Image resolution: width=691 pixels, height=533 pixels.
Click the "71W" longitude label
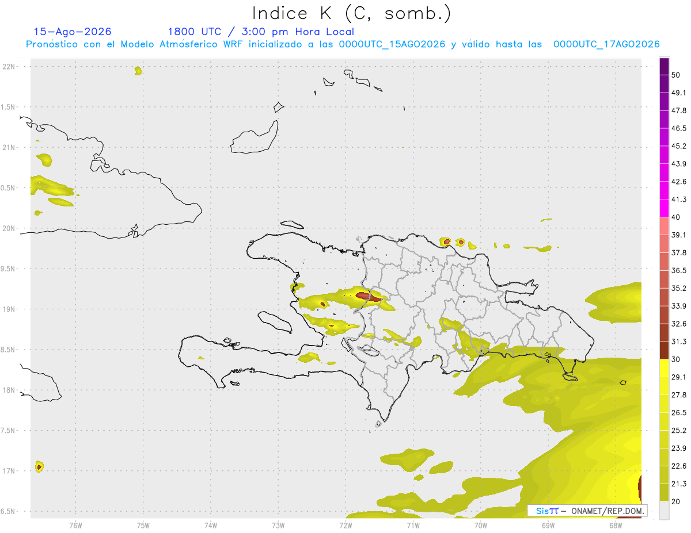click(x=413, y=525)
